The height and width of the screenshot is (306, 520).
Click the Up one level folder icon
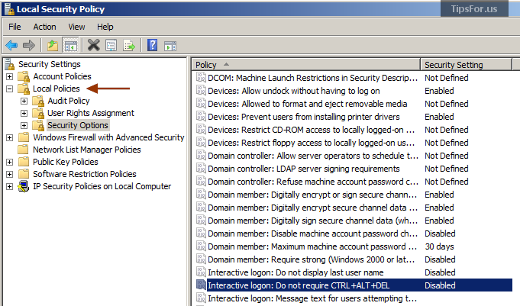click(53, 45)
